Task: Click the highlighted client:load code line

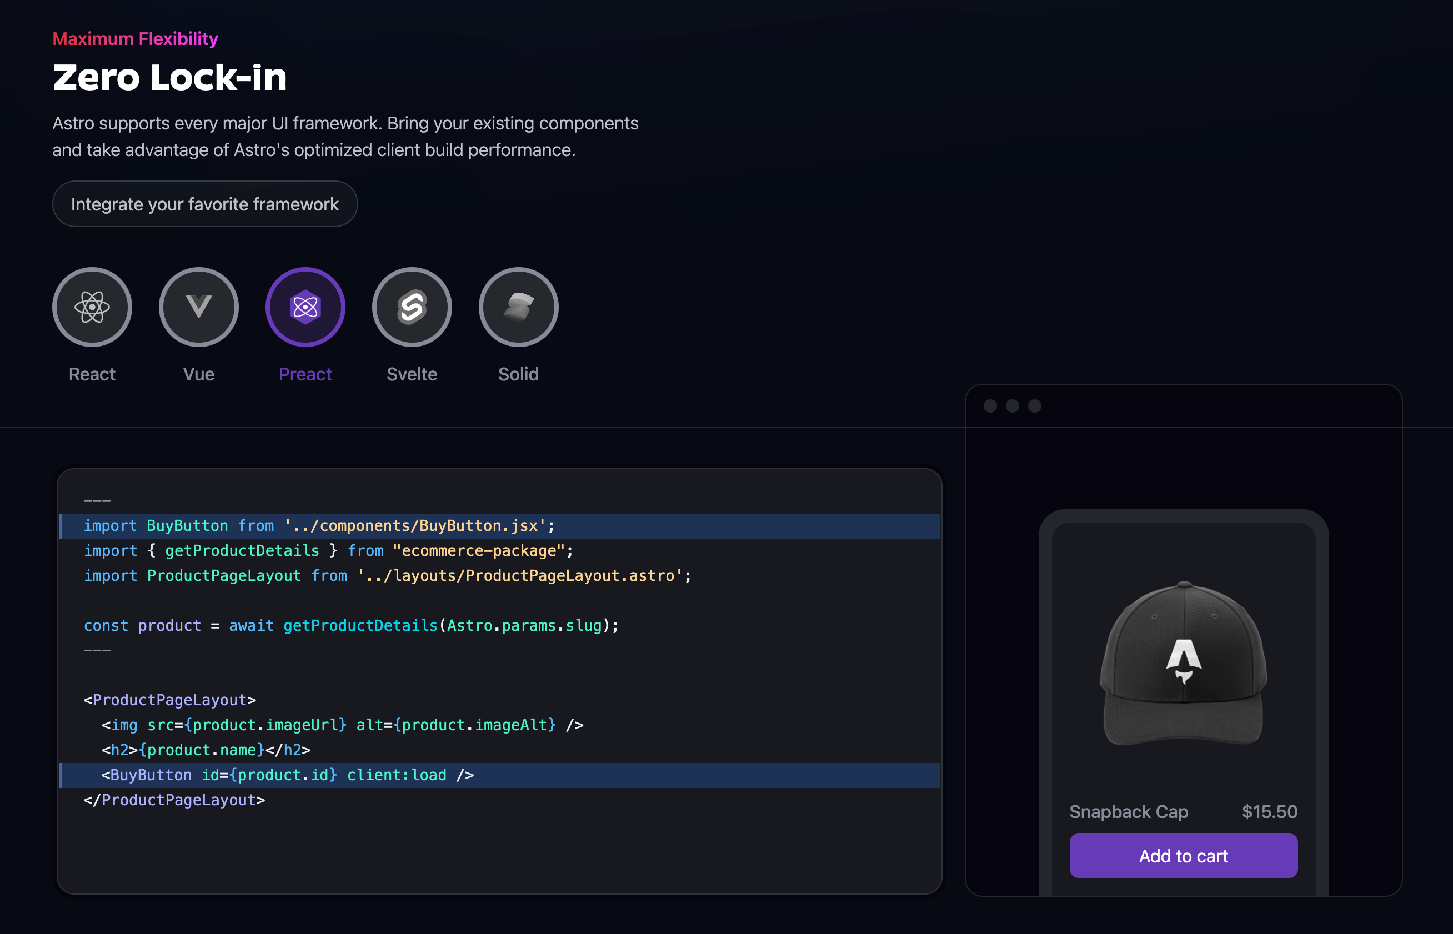Action: point(287,775)
